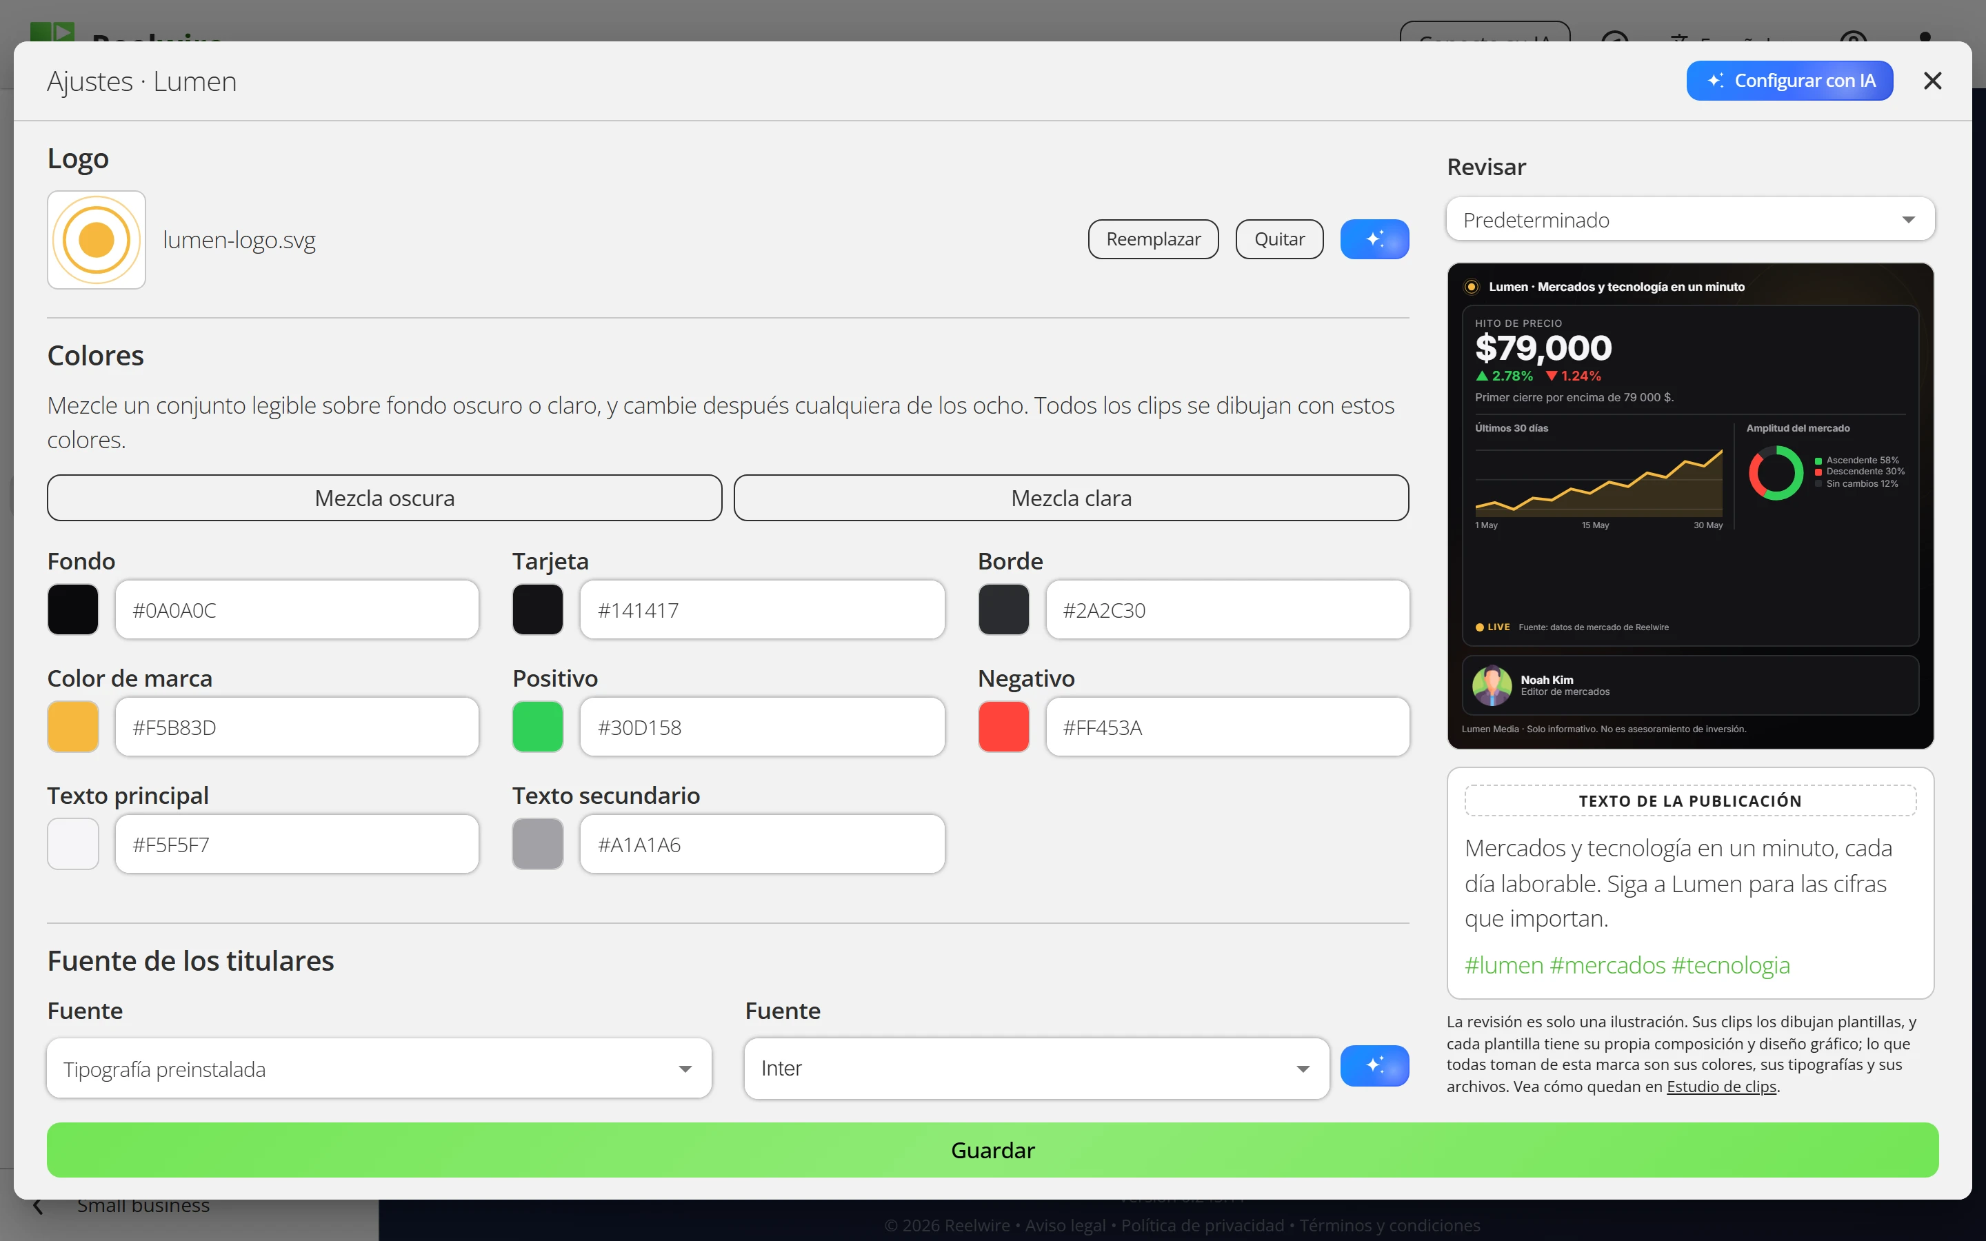Select the Mezcla oscura preset
This screenshot has width=1986, height=1241.
click(384, 497)
